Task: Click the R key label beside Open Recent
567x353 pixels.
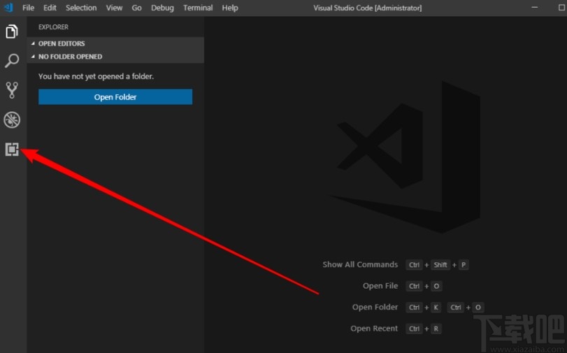Action: pos(436,329)
